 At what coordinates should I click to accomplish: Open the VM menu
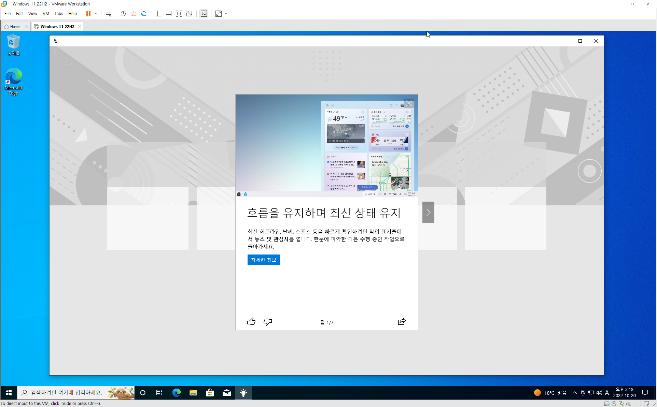46,14
